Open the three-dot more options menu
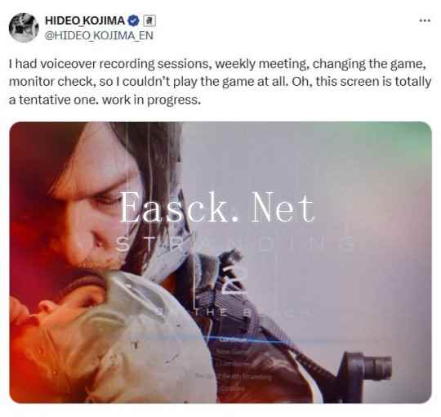The width and height of the screenshot is (441, 417). [x=425, y=20]
